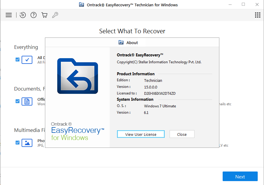Maximize the EasyRecovery window
The image size is (264, 185).
243,4
